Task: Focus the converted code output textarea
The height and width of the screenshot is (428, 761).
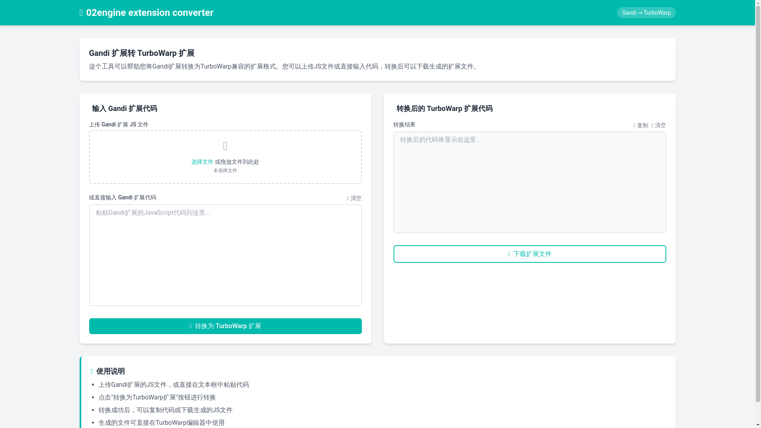Action: 530,182
